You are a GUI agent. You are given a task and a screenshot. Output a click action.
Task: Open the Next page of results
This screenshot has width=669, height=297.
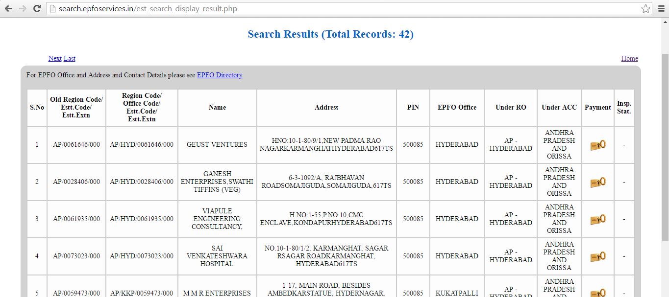point(55,58)
